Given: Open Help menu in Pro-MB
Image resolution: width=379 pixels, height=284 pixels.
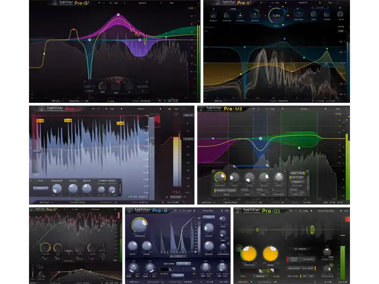Looking at the screenshot, I should pyautogui.click(x=338, y=108).
